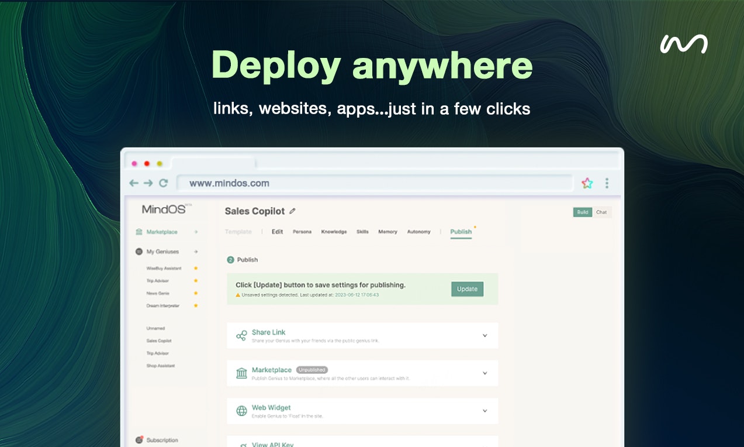Open the browser three-dot menu
The image size is (744, 447).
(x=607, y=183)
